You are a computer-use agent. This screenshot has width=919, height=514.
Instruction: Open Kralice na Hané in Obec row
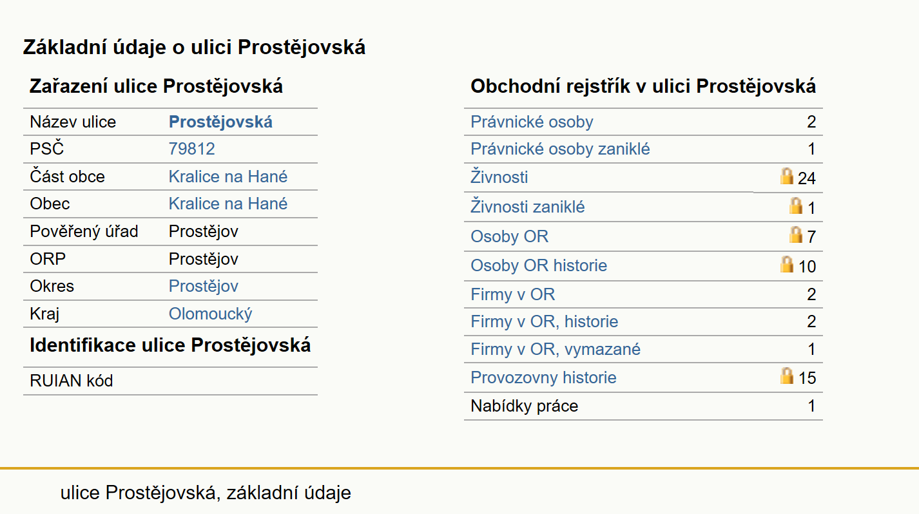click(x=228, y=204)
